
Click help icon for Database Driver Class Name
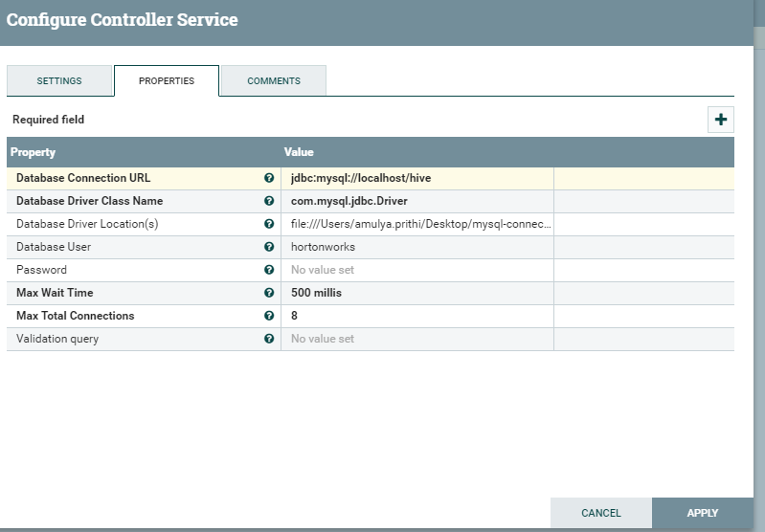pyautogui.click(x=269, y=201)
